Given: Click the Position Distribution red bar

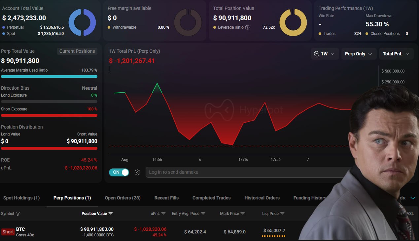Looking at the screenshot, I should click(x=49, y=148).
